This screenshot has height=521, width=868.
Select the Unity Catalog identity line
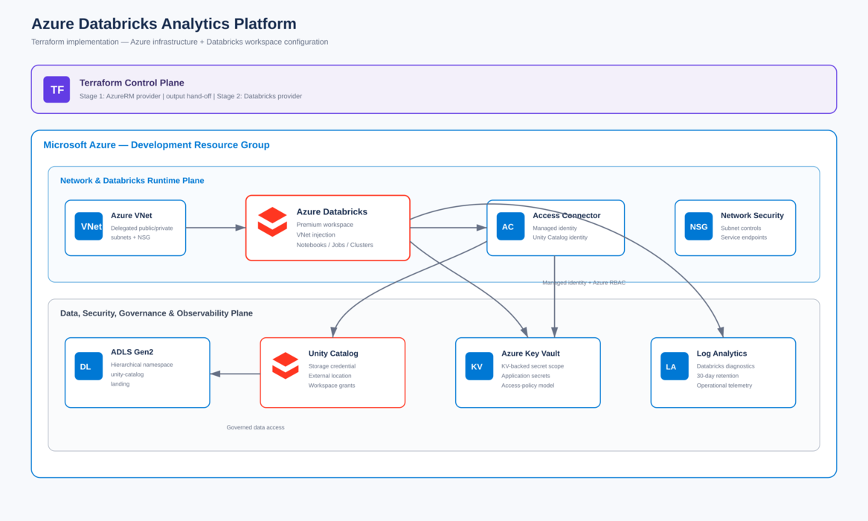pyautogui.click(x=560, y=237)
